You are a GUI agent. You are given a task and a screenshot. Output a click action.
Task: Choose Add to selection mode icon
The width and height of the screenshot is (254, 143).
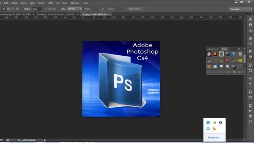point(8,9)
